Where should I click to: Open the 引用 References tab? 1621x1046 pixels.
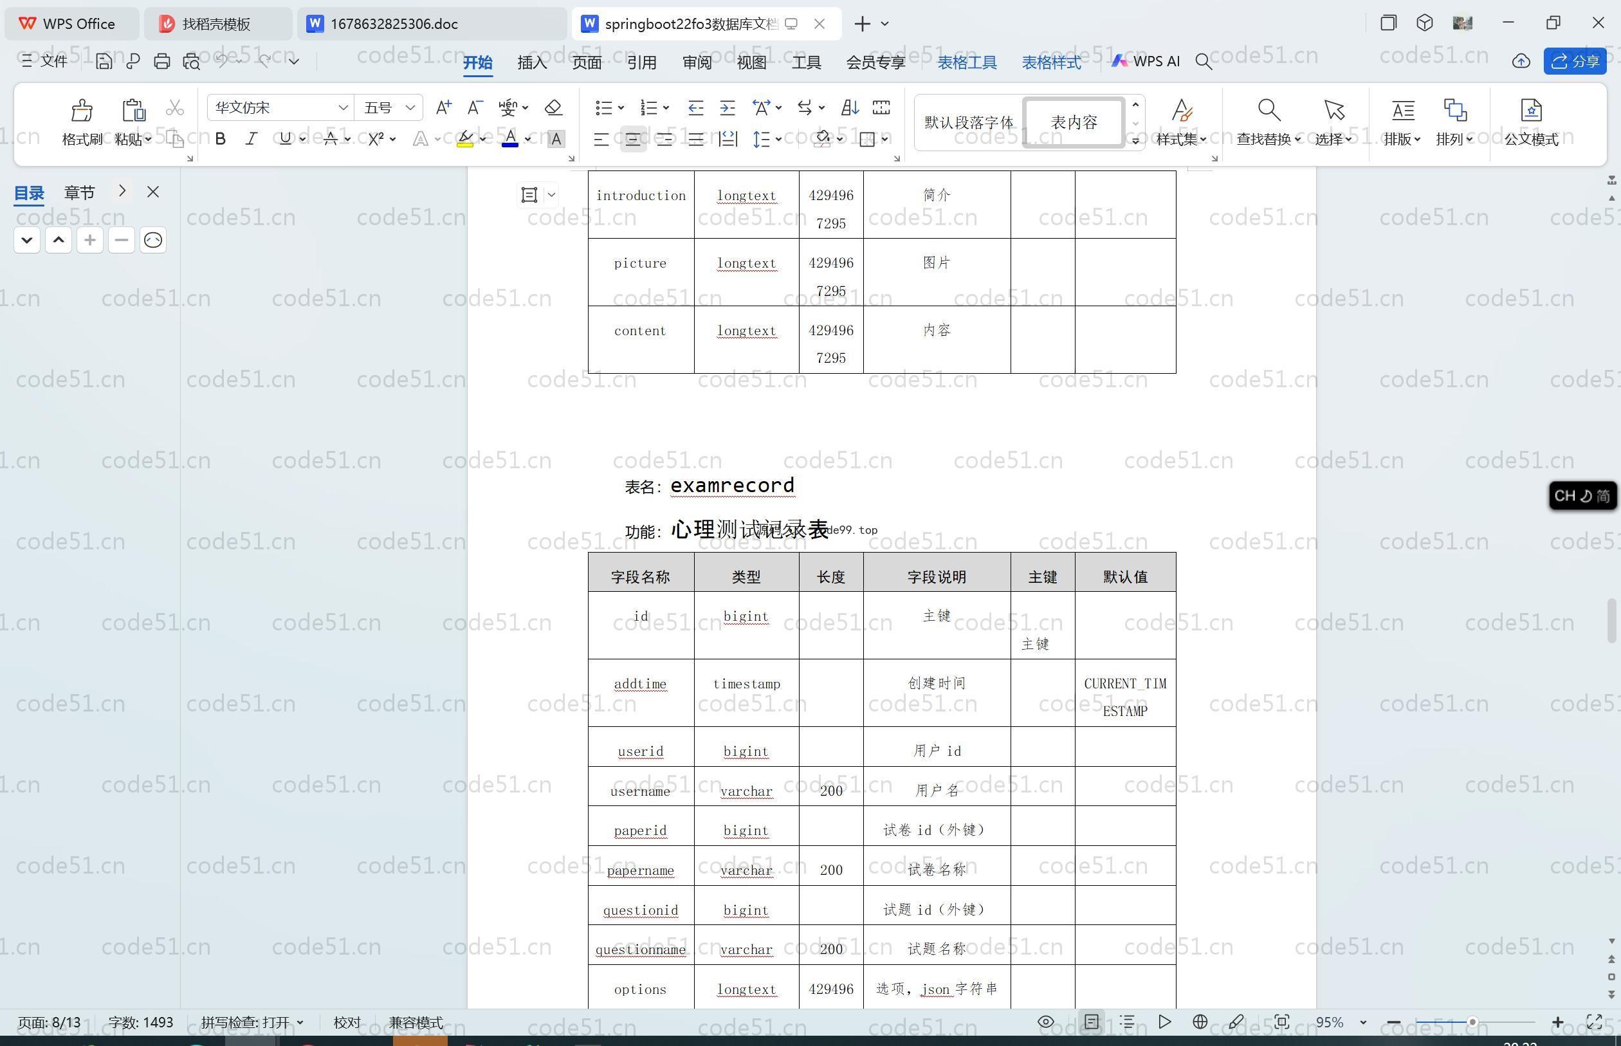point(641,62)
